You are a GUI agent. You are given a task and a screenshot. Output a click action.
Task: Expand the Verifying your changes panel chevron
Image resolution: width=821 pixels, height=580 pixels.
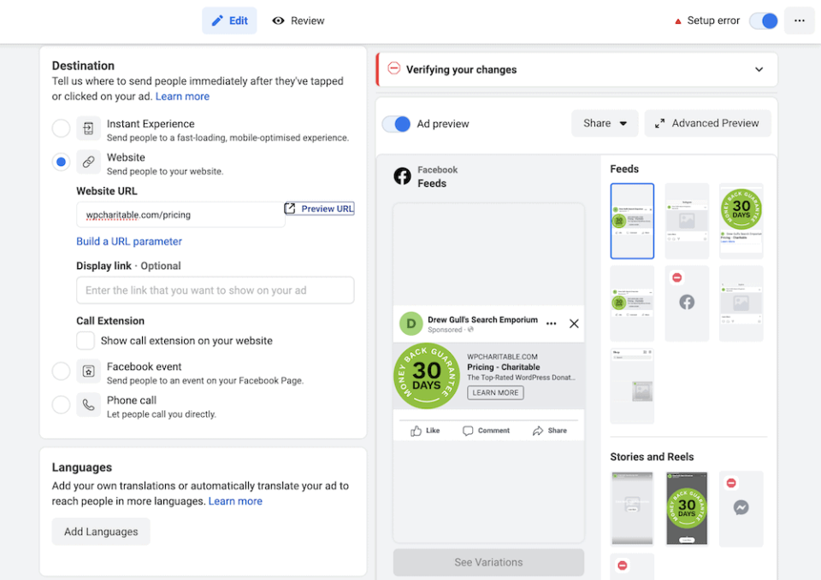coord(759,69)
